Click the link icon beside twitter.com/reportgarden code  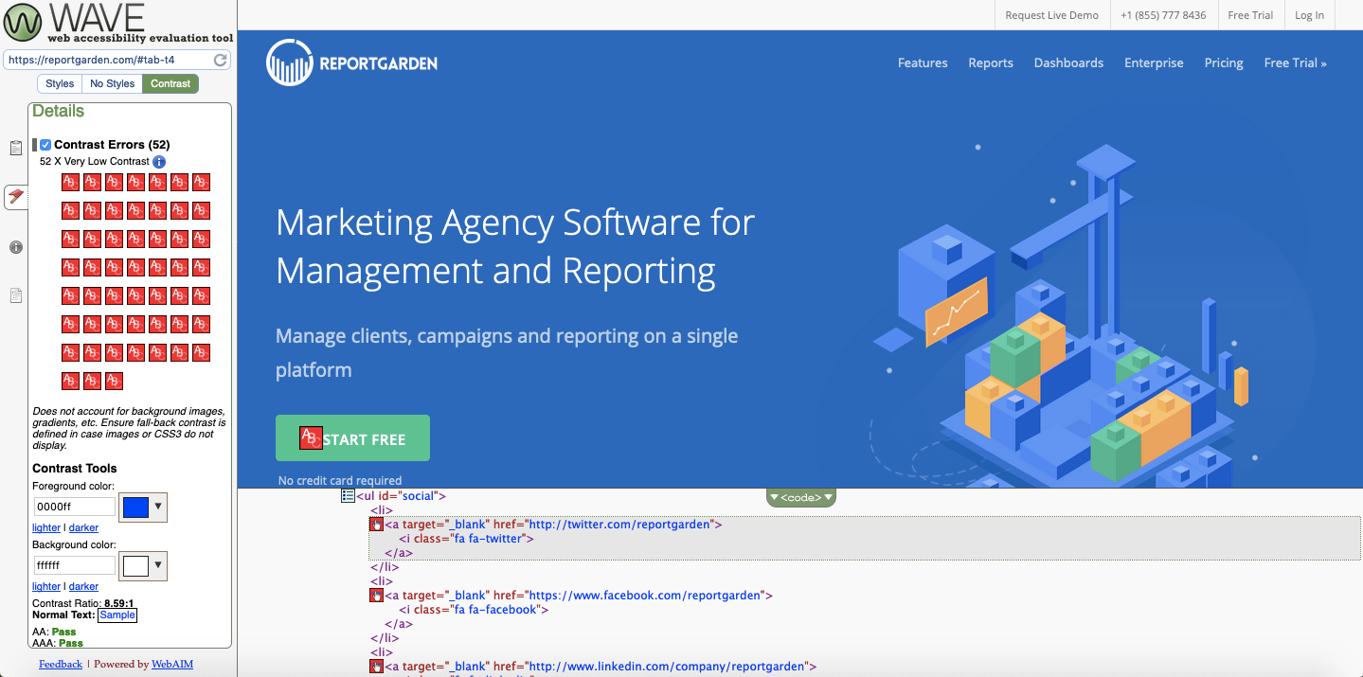376,525
